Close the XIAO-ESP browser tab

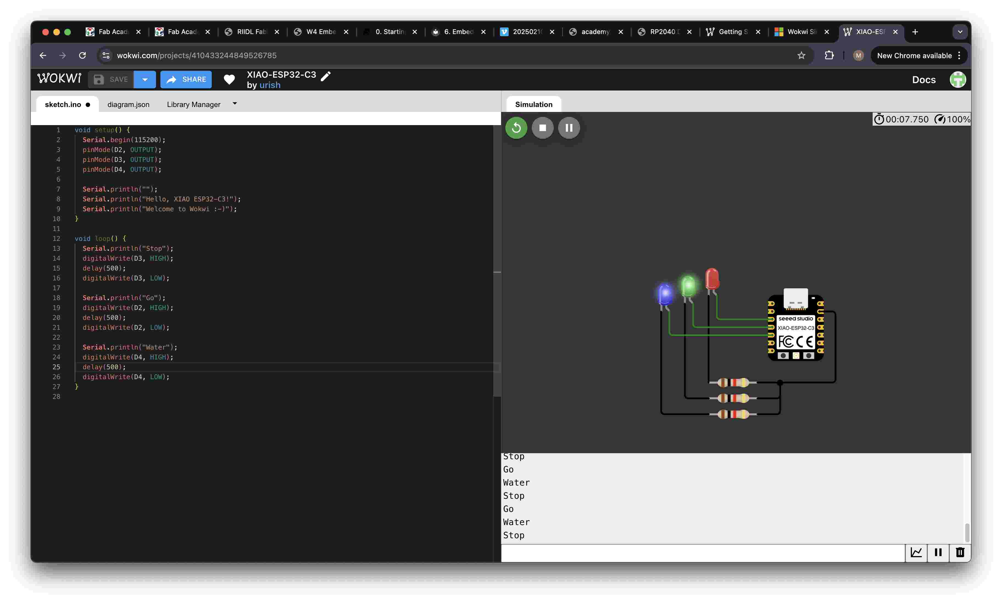tap(895, 32)
